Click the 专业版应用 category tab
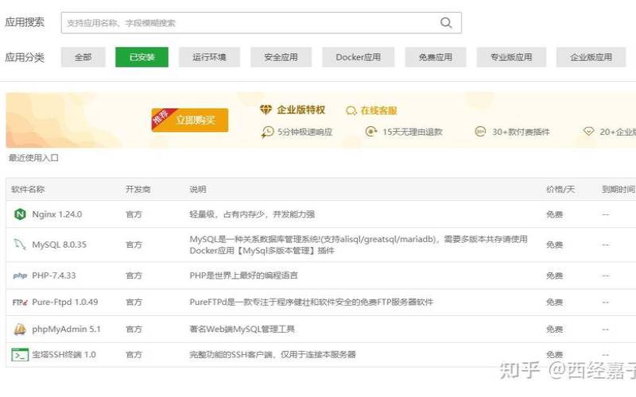 pyautogui.click(x=510, y=57)
